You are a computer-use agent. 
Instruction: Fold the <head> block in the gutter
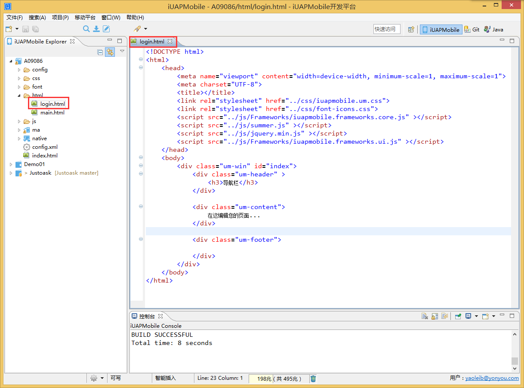tap(141, 68)
